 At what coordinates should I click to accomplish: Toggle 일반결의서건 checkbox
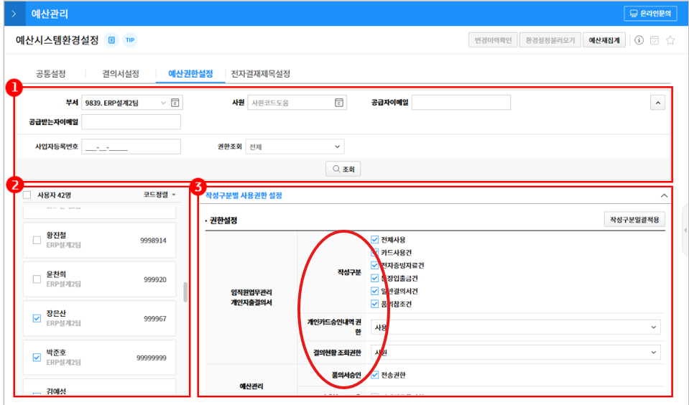[375, 291]
